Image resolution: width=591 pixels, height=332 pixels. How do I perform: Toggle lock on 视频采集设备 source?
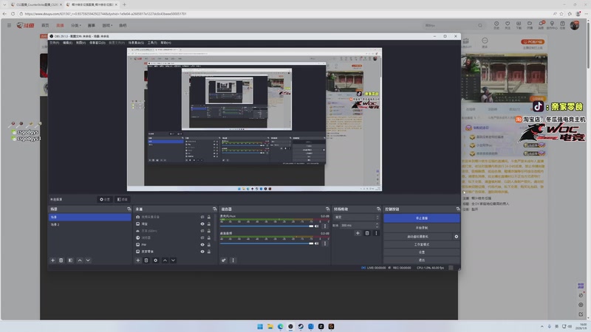coord(209,217)
